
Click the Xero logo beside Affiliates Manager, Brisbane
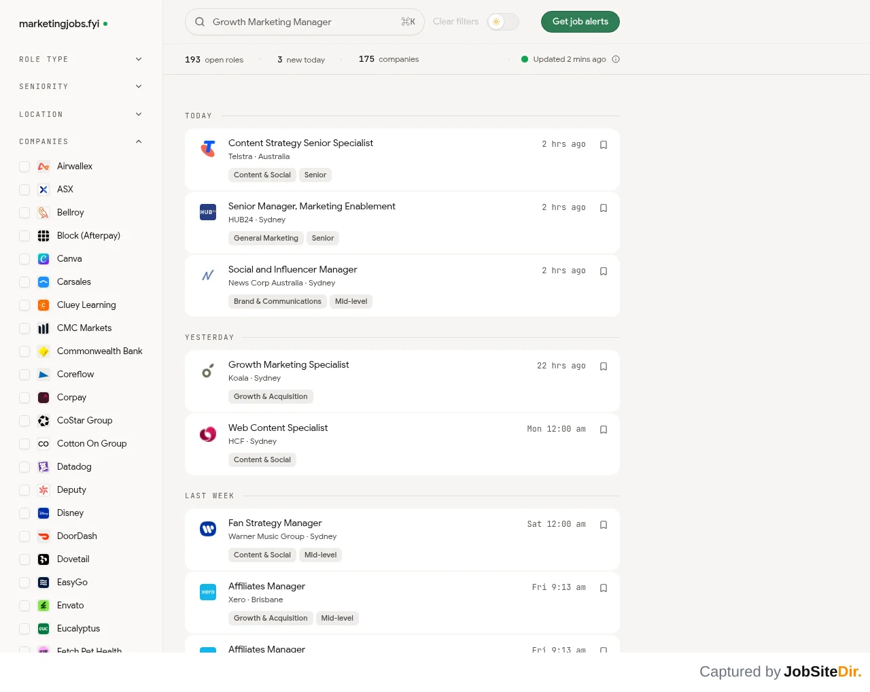pyautogui.click(x=208, y=592)
